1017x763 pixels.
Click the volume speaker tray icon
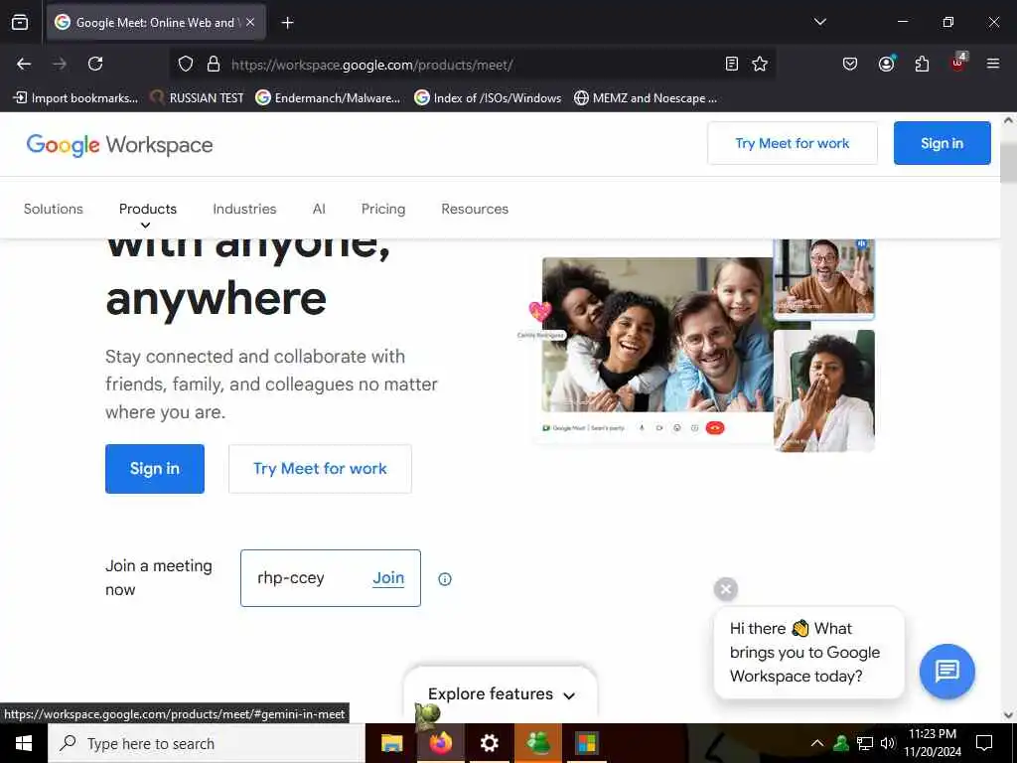pos(887,743)
